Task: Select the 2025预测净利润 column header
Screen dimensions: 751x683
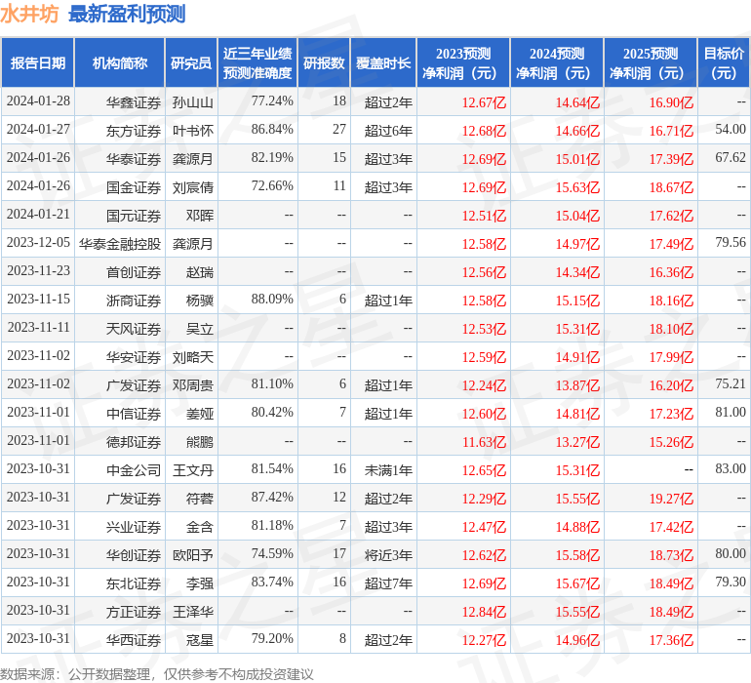Action: [x=650, y=63]
